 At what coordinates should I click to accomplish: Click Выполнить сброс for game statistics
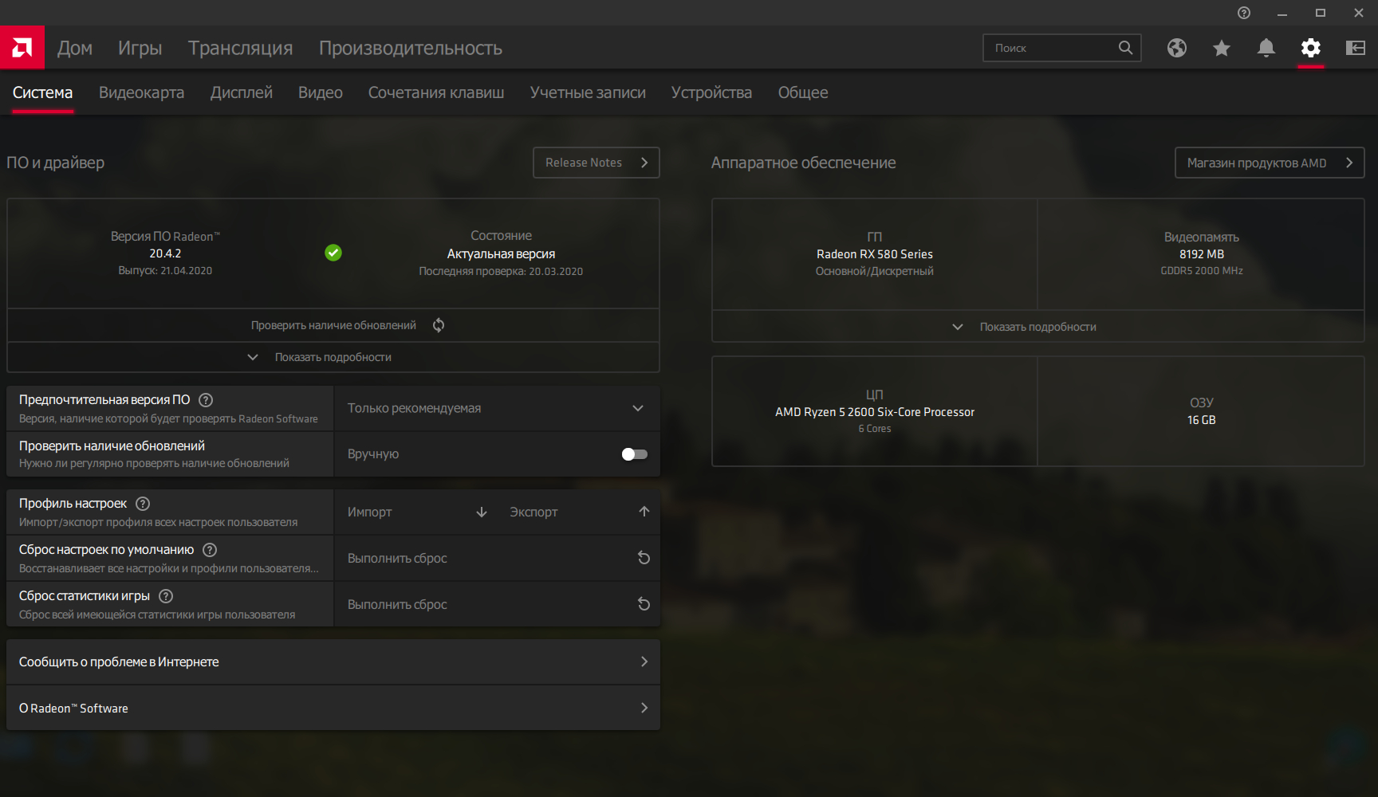[498, 604]
